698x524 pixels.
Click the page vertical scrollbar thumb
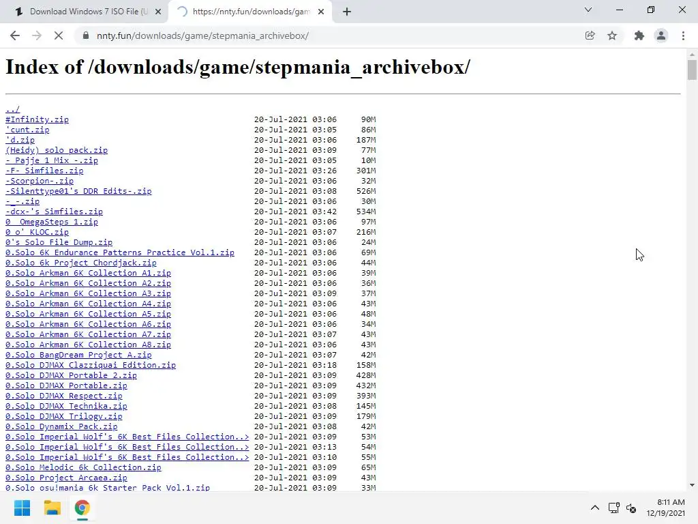click(692, 70)
